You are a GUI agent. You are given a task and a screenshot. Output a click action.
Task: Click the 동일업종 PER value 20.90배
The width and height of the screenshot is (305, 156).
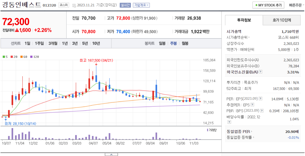coord(292,131)
